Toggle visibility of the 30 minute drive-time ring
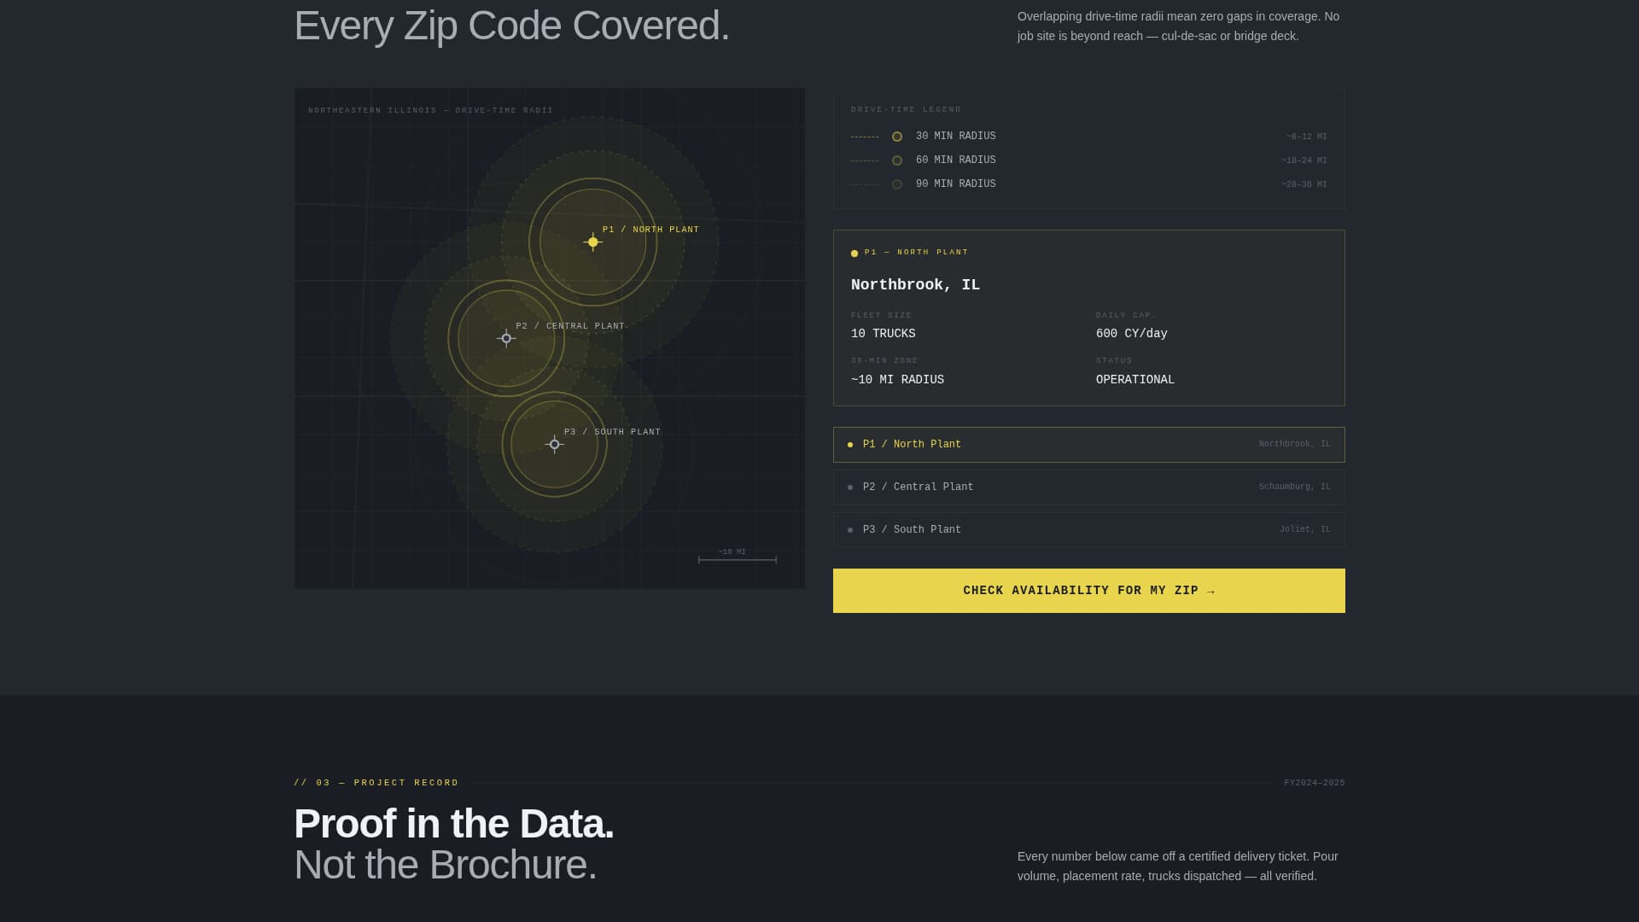The width and height of the screenshot is (1639, 922). 955,136
